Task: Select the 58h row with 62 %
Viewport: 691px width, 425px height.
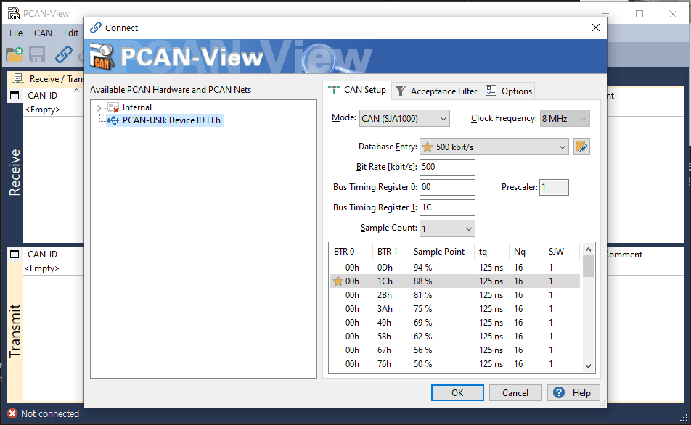Action: click(455, 337)
